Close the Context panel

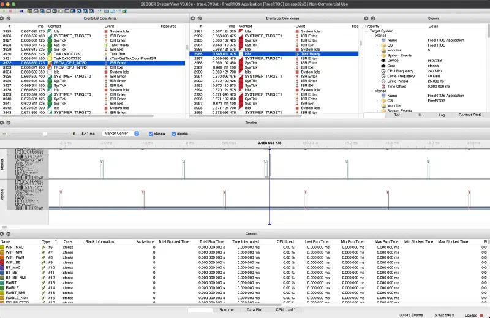click(2, 234)
